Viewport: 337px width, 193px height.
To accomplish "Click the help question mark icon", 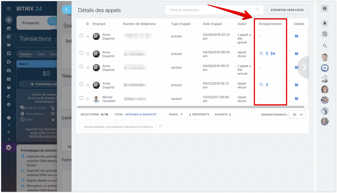I will [x=325, y=8].
